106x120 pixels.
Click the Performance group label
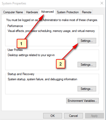15,26
